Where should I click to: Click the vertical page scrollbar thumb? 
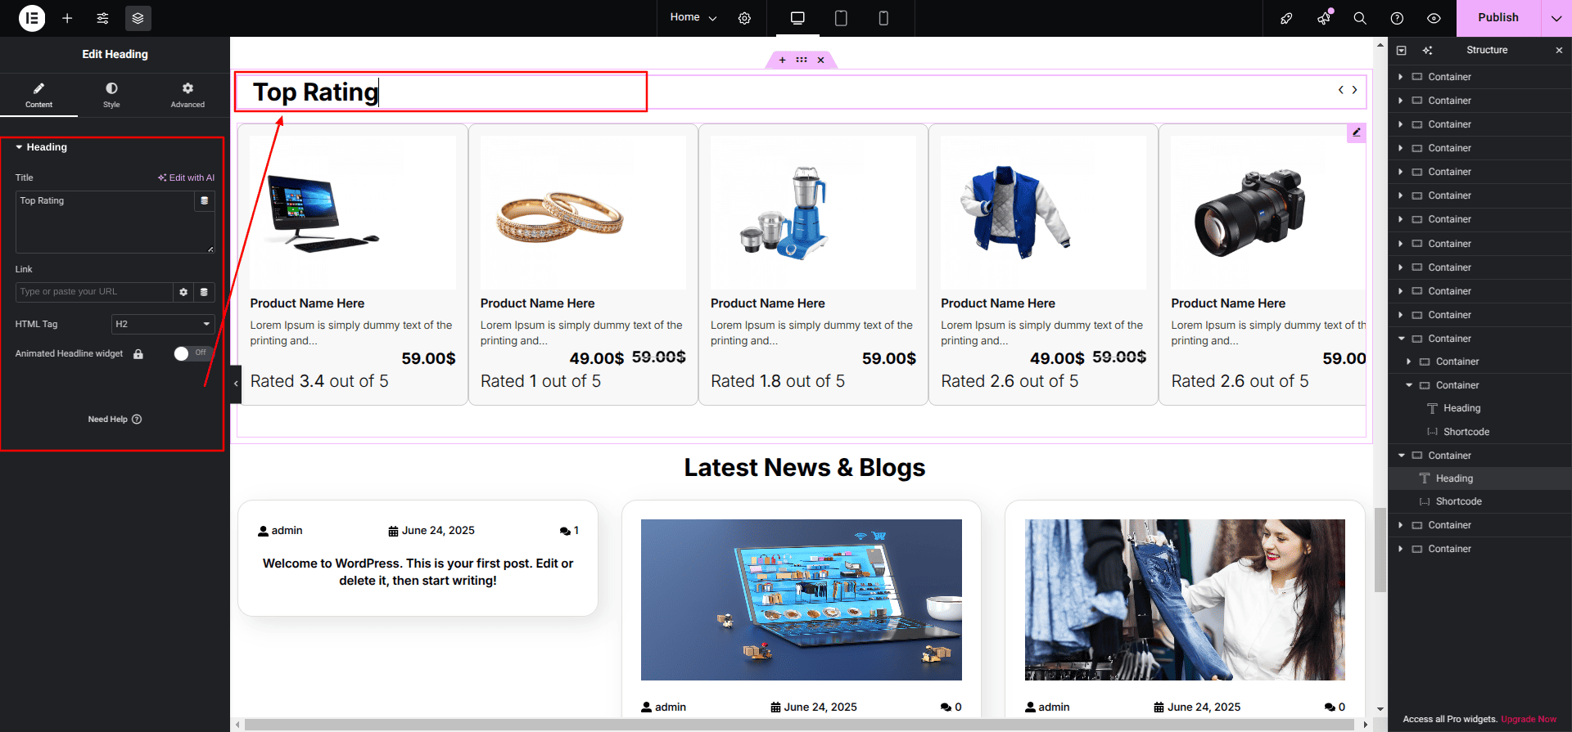pyautogui.click(x=1380, y=550)
